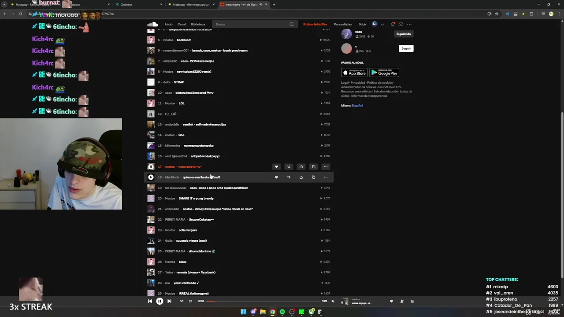Copy link of track 17 wana enjoya
Screen dimensions: 564x317
[313, 166]
